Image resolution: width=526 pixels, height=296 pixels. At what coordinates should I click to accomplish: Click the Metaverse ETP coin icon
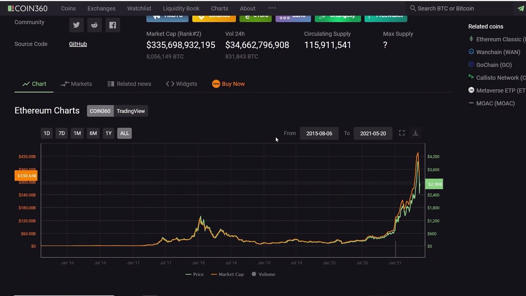click(471, 90)
